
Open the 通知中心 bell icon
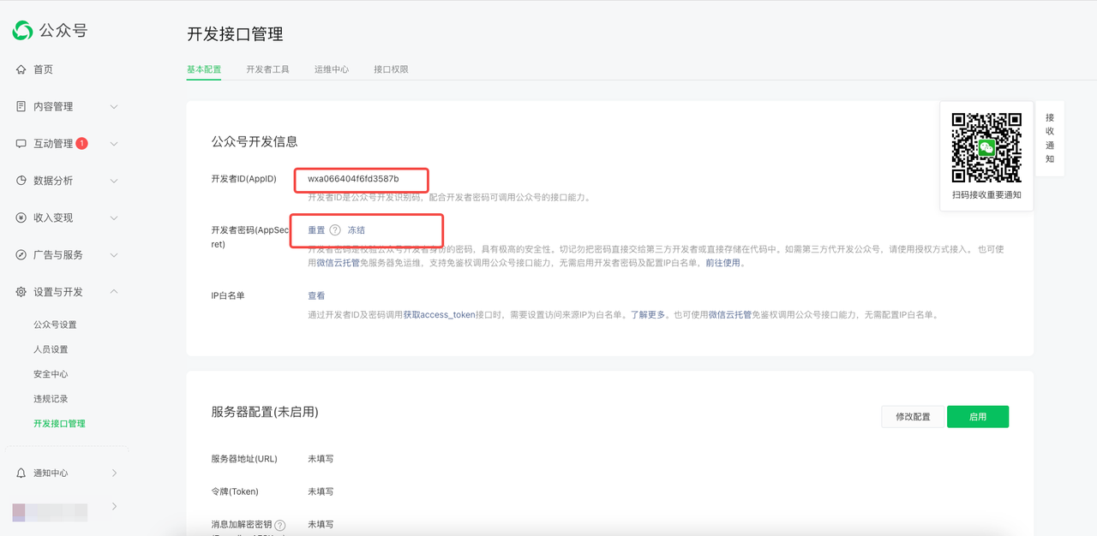click(21, 473)
